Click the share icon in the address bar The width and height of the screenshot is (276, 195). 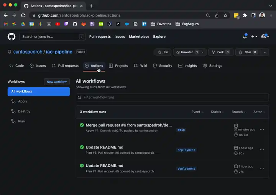217,15
